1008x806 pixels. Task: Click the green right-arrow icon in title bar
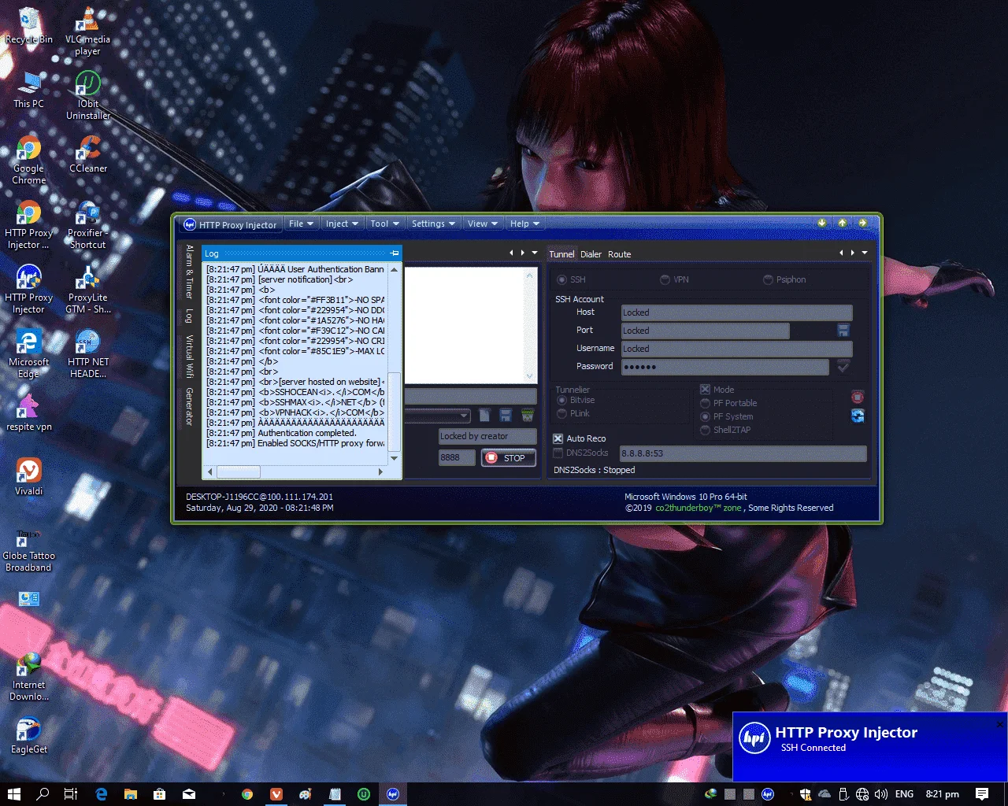coord(863,224)
